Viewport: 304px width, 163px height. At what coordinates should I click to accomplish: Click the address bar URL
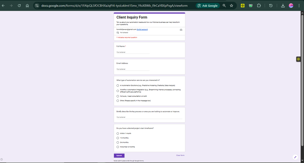click(114, 6)
